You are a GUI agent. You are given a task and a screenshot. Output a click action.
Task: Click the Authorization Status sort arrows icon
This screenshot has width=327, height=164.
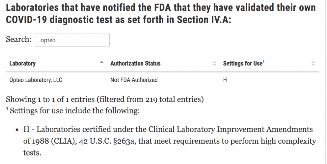(x=214, y=63)
